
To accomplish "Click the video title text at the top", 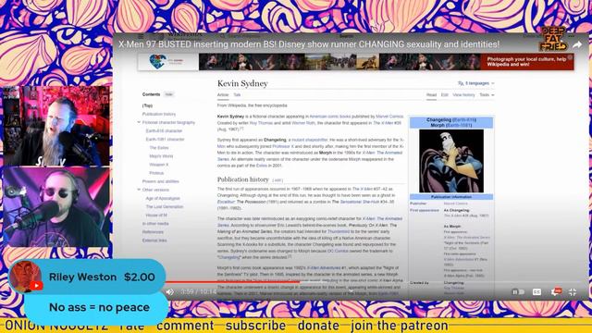I will tap(309, 44).
